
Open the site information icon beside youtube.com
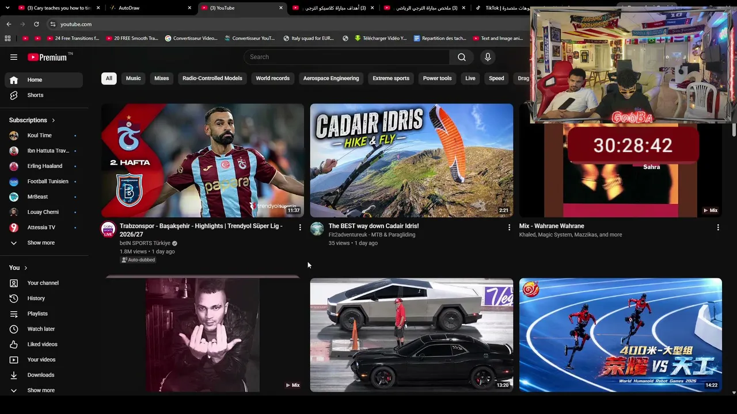(x=53, y=24)
